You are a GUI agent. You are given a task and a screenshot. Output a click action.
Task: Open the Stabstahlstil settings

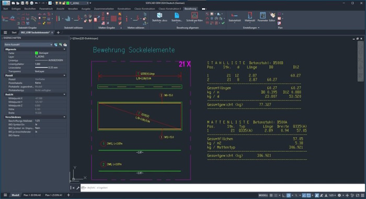click(234, 17)
